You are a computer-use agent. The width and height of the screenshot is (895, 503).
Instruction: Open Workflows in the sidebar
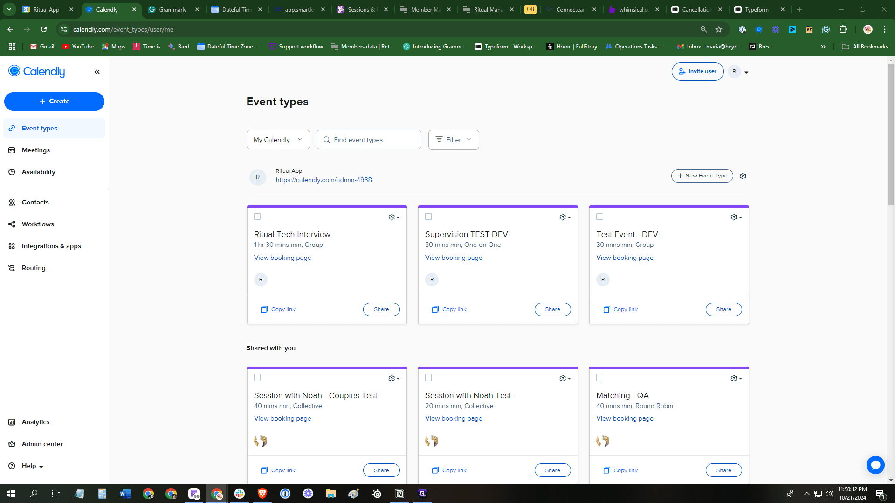(54, 224)
